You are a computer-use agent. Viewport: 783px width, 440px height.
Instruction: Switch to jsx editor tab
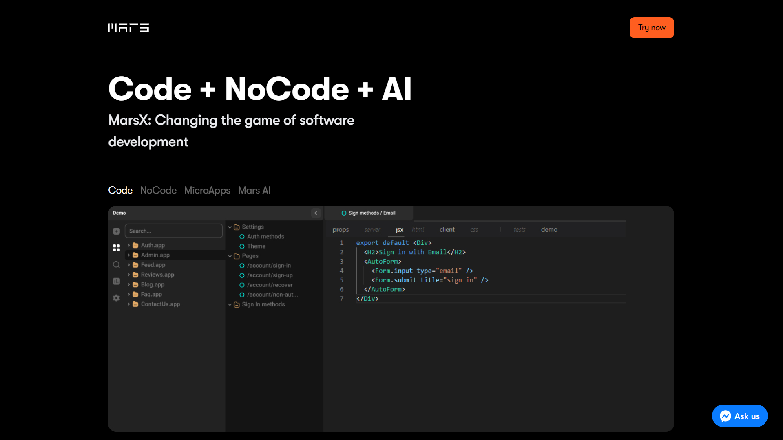pyautogui.click(x=399, y=230)
